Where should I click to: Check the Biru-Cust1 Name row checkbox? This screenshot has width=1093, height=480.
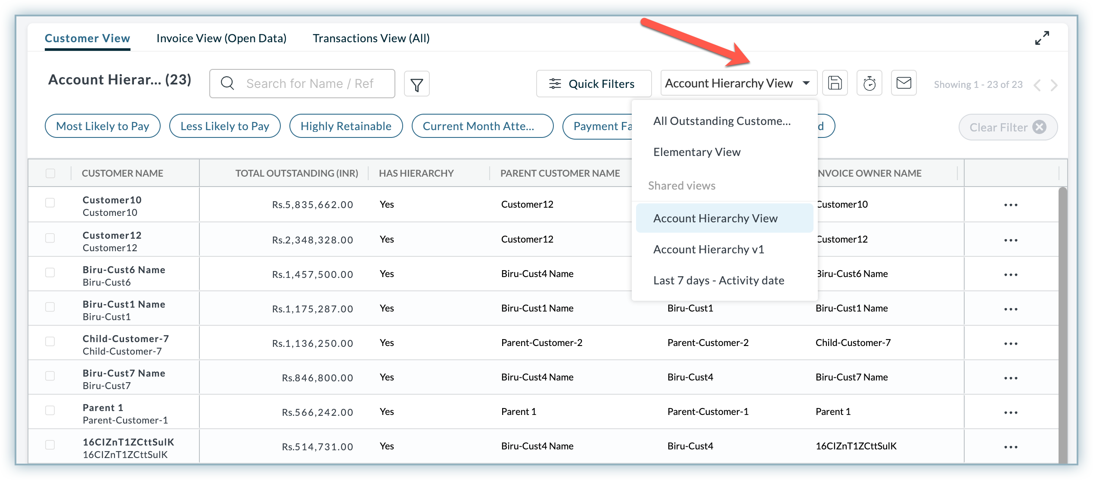click(x=50, y=307)
